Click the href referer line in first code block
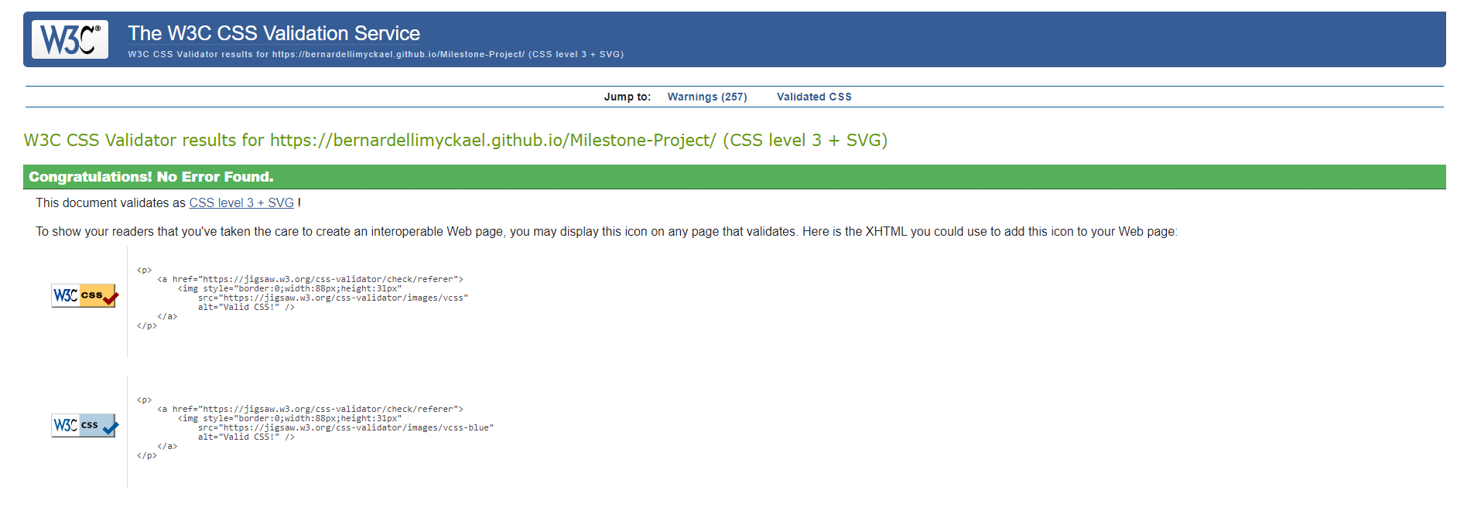 click(x=310, y=279)
